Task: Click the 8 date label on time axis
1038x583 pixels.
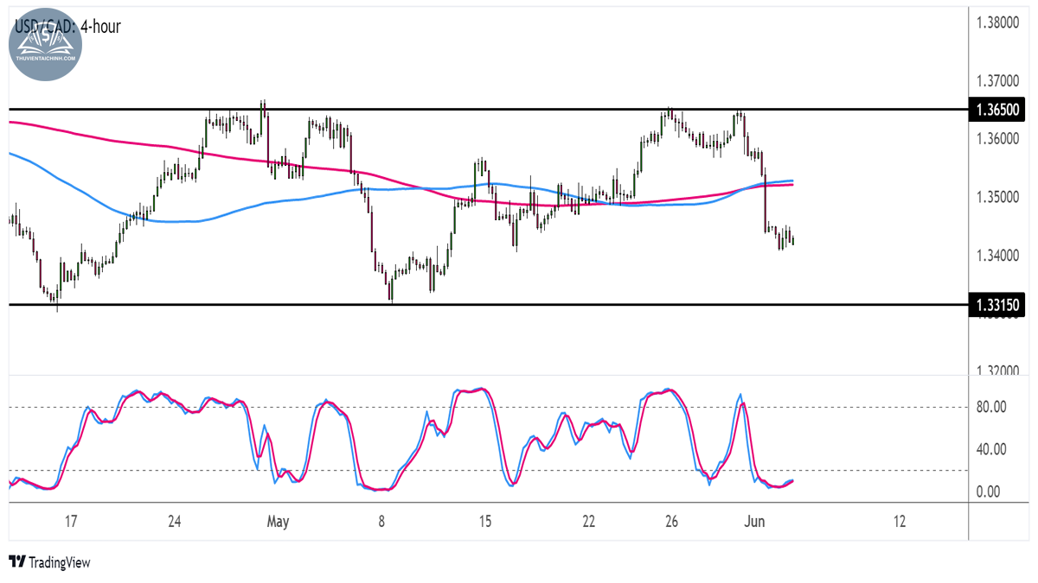Action: pyautogui.click(x=381, y=522)
